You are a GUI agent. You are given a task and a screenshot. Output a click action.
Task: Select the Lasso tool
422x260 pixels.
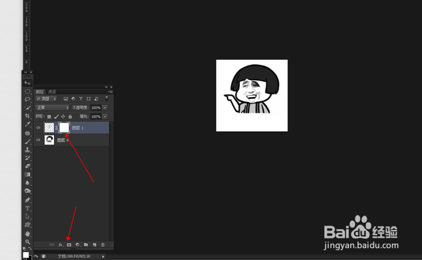[x=27, y=100]
